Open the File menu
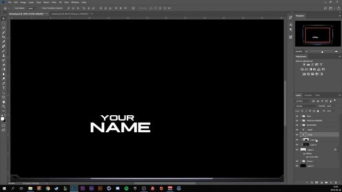Image resolution: width=342 pixels, height=192 pixels. point(10,2)
